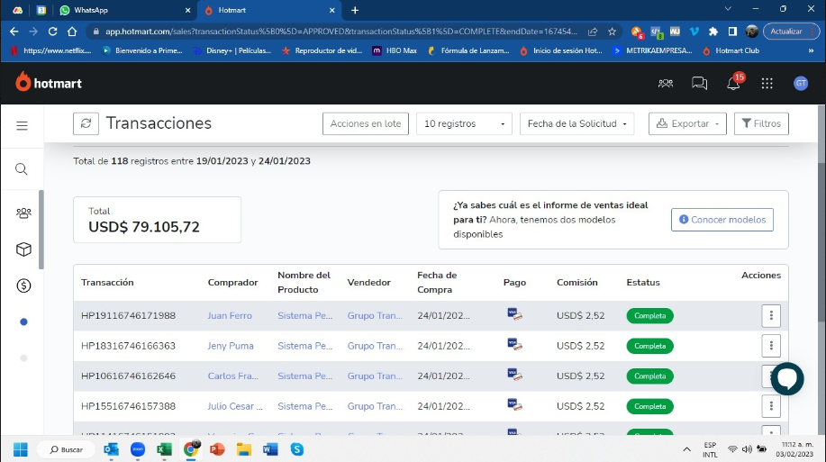Open buyer link Carlos Fra...
Screen dimensions: 826x462
[232, 376]
